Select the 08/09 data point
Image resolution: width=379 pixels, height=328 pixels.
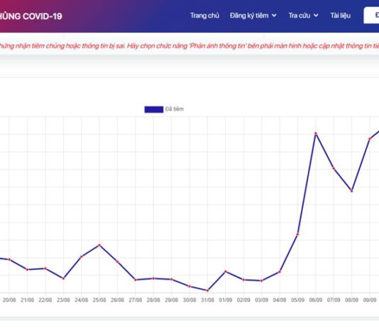(x=352, y=191)
